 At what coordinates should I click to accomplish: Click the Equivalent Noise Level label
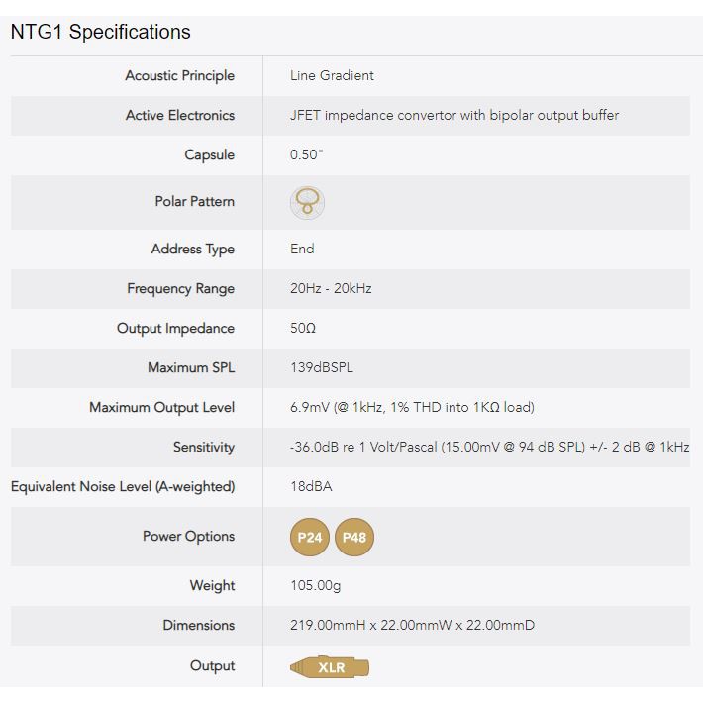click(x=123, y=486)
